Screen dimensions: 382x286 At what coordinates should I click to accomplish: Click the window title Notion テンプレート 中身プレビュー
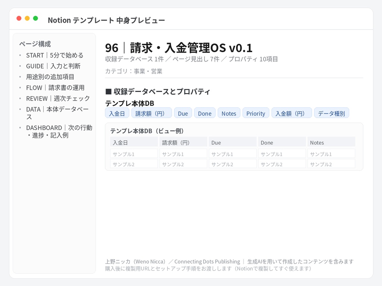(x=106, y=20)
